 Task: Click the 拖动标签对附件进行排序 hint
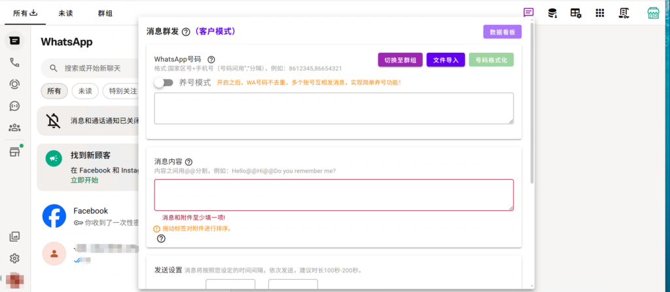197,229
